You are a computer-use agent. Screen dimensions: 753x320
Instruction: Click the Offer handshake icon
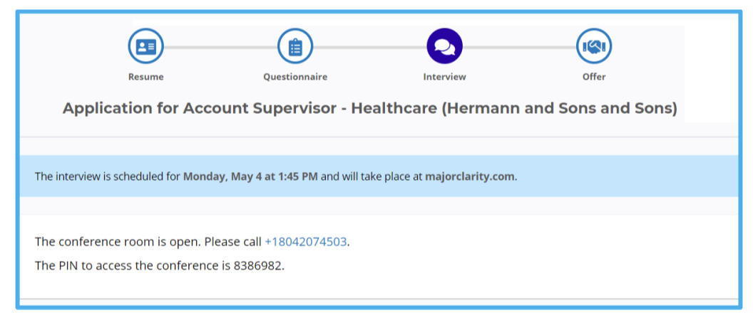(x=594, y=48)
